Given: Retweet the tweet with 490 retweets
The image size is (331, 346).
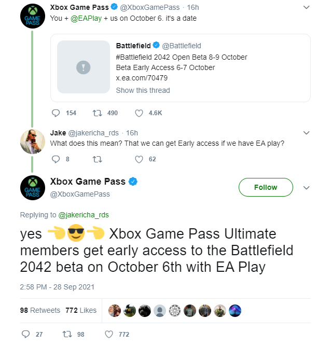Looking at the screenshot, I should (x=96, y=113).
